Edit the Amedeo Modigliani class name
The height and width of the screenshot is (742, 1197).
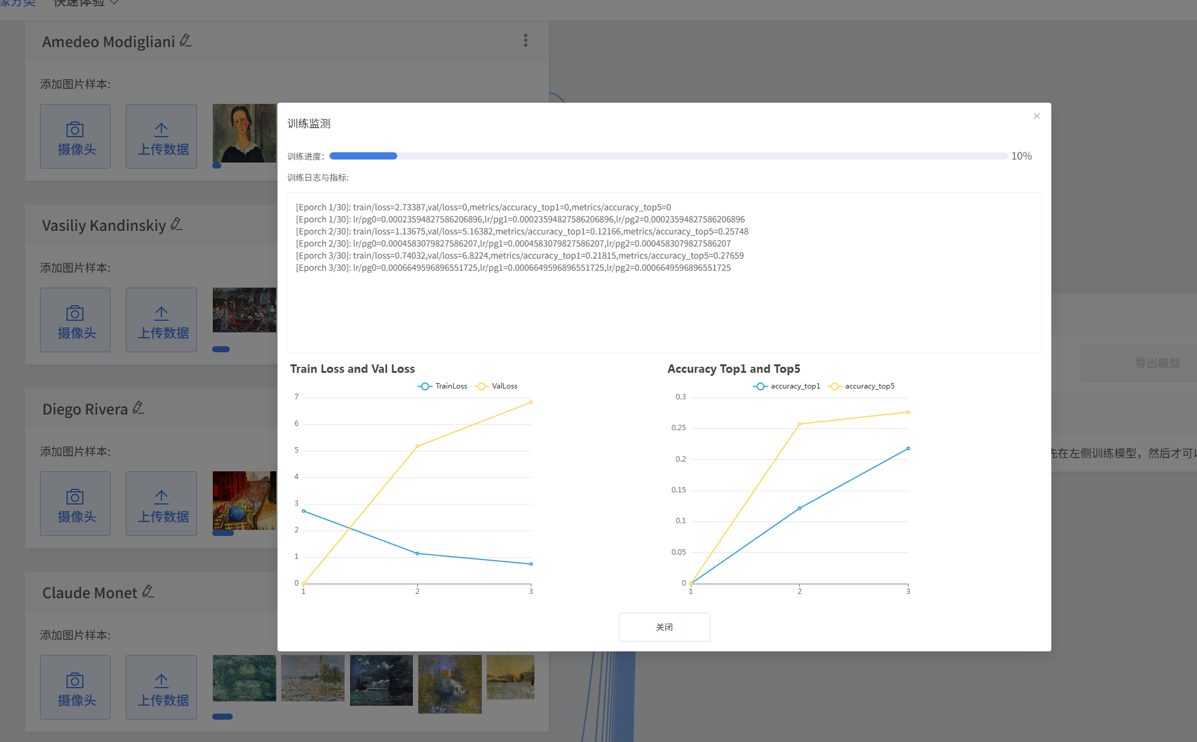click(x=186, y=41)
